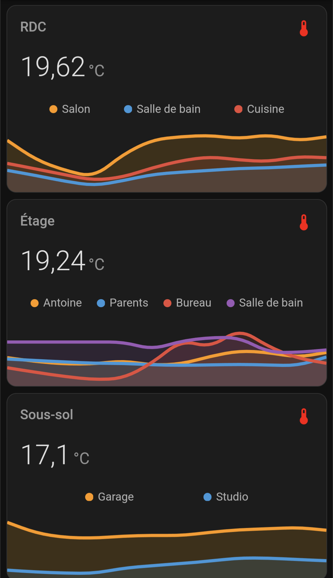Open the Sous-sol card title
The image size is (333, 578).
click(47, 415)
